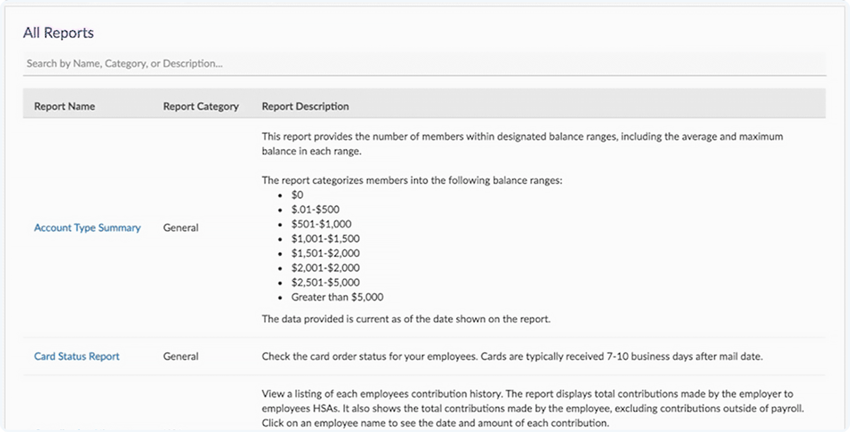Viewport: 850px width, 432px height.
Task: Click the data provided is current sentence
Action: pyautogui.click(x=406, y=319)
